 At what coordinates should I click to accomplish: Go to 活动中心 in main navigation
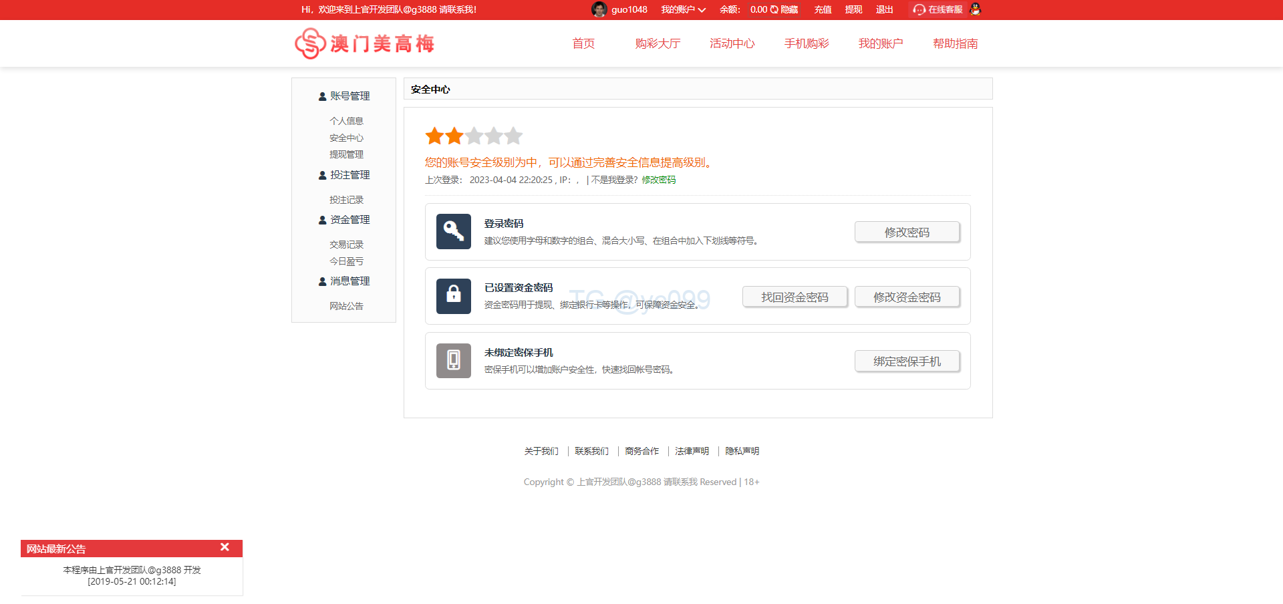tap(732, 43)
